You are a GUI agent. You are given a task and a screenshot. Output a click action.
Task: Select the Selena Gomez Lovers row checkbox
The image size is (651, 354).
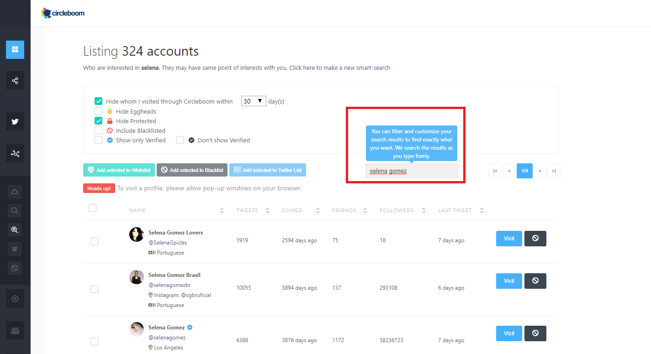(x=94, y=242)
